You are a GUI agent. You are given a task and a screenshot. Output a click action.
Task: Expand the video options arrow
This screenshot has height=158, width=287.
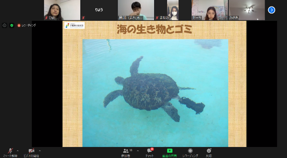click(x=40, y=151)
